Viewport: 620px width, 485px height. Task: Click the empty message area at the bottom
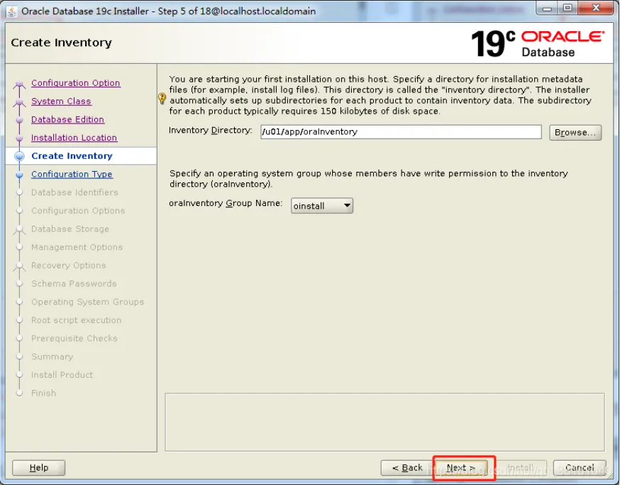pos(384,422)
